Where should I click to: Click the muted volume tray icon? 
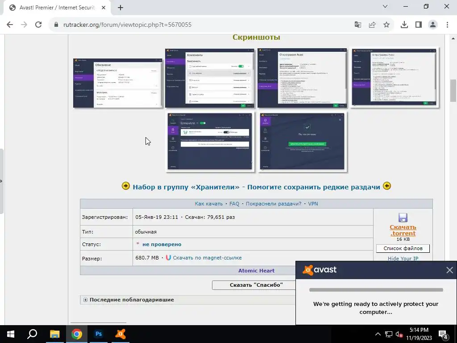click(x=399, y=334)
